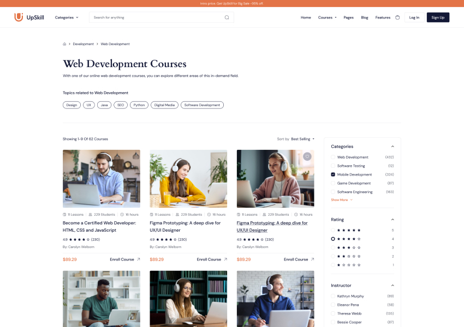Open the Categories dropdown in header
464x327 pixels.
[67, 17]
